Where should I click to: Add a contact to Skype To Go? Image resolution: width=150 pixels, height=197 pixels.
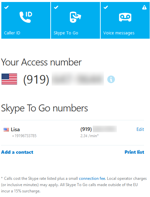[x=17, y=152]
